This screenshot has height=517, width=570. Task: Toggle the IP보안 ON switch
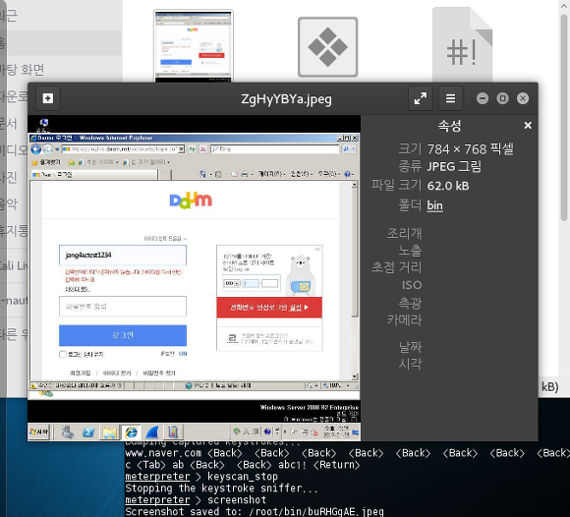(x=183, y=354)
